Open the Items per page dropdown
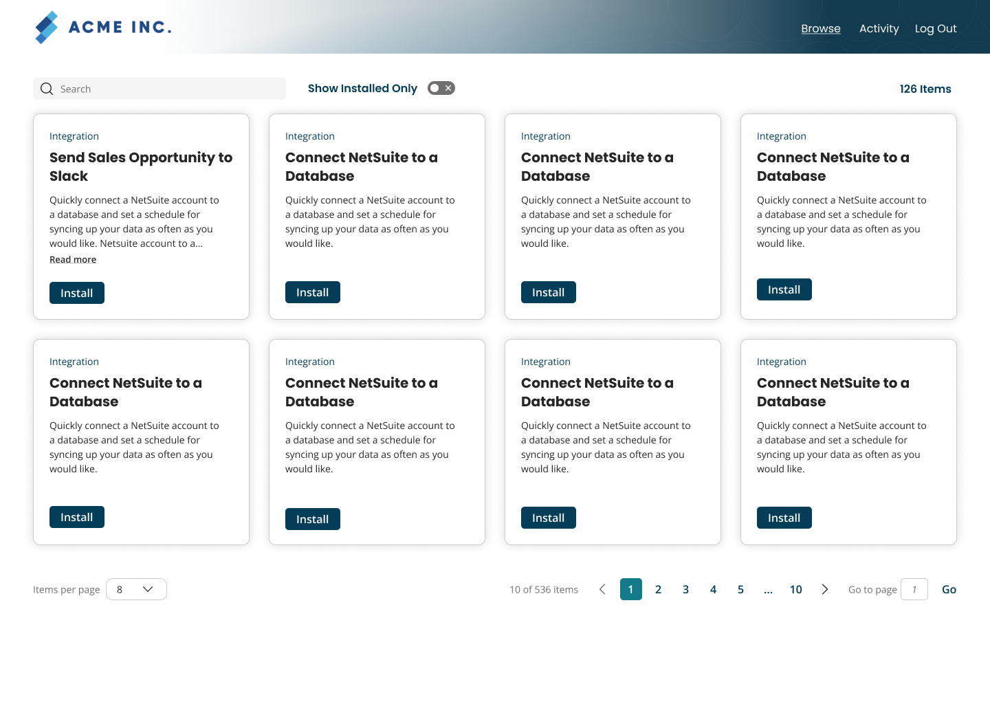Viewport: 990px width, 704px height. click(x=136, y=589)
